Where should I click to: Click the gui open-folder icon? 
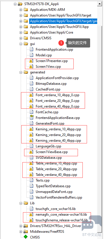coord(26,44)
